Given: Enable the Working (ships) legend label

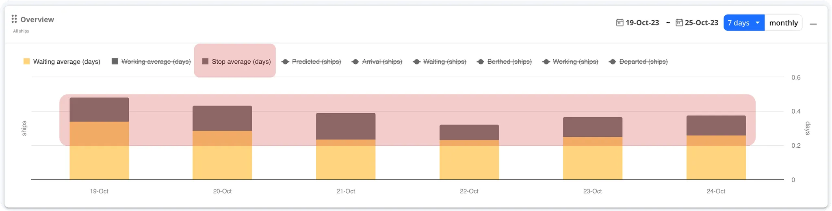Looking at the screenshot, I should (x=575, y=62).
